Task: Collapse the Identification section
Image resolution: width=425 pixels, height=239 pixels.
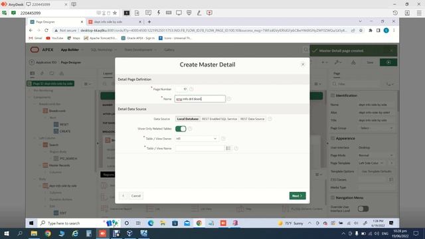Action: coord(333,96)
